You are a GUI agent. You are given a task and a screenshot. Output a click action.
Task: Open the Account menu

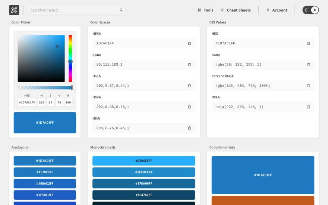pos(277,10)
